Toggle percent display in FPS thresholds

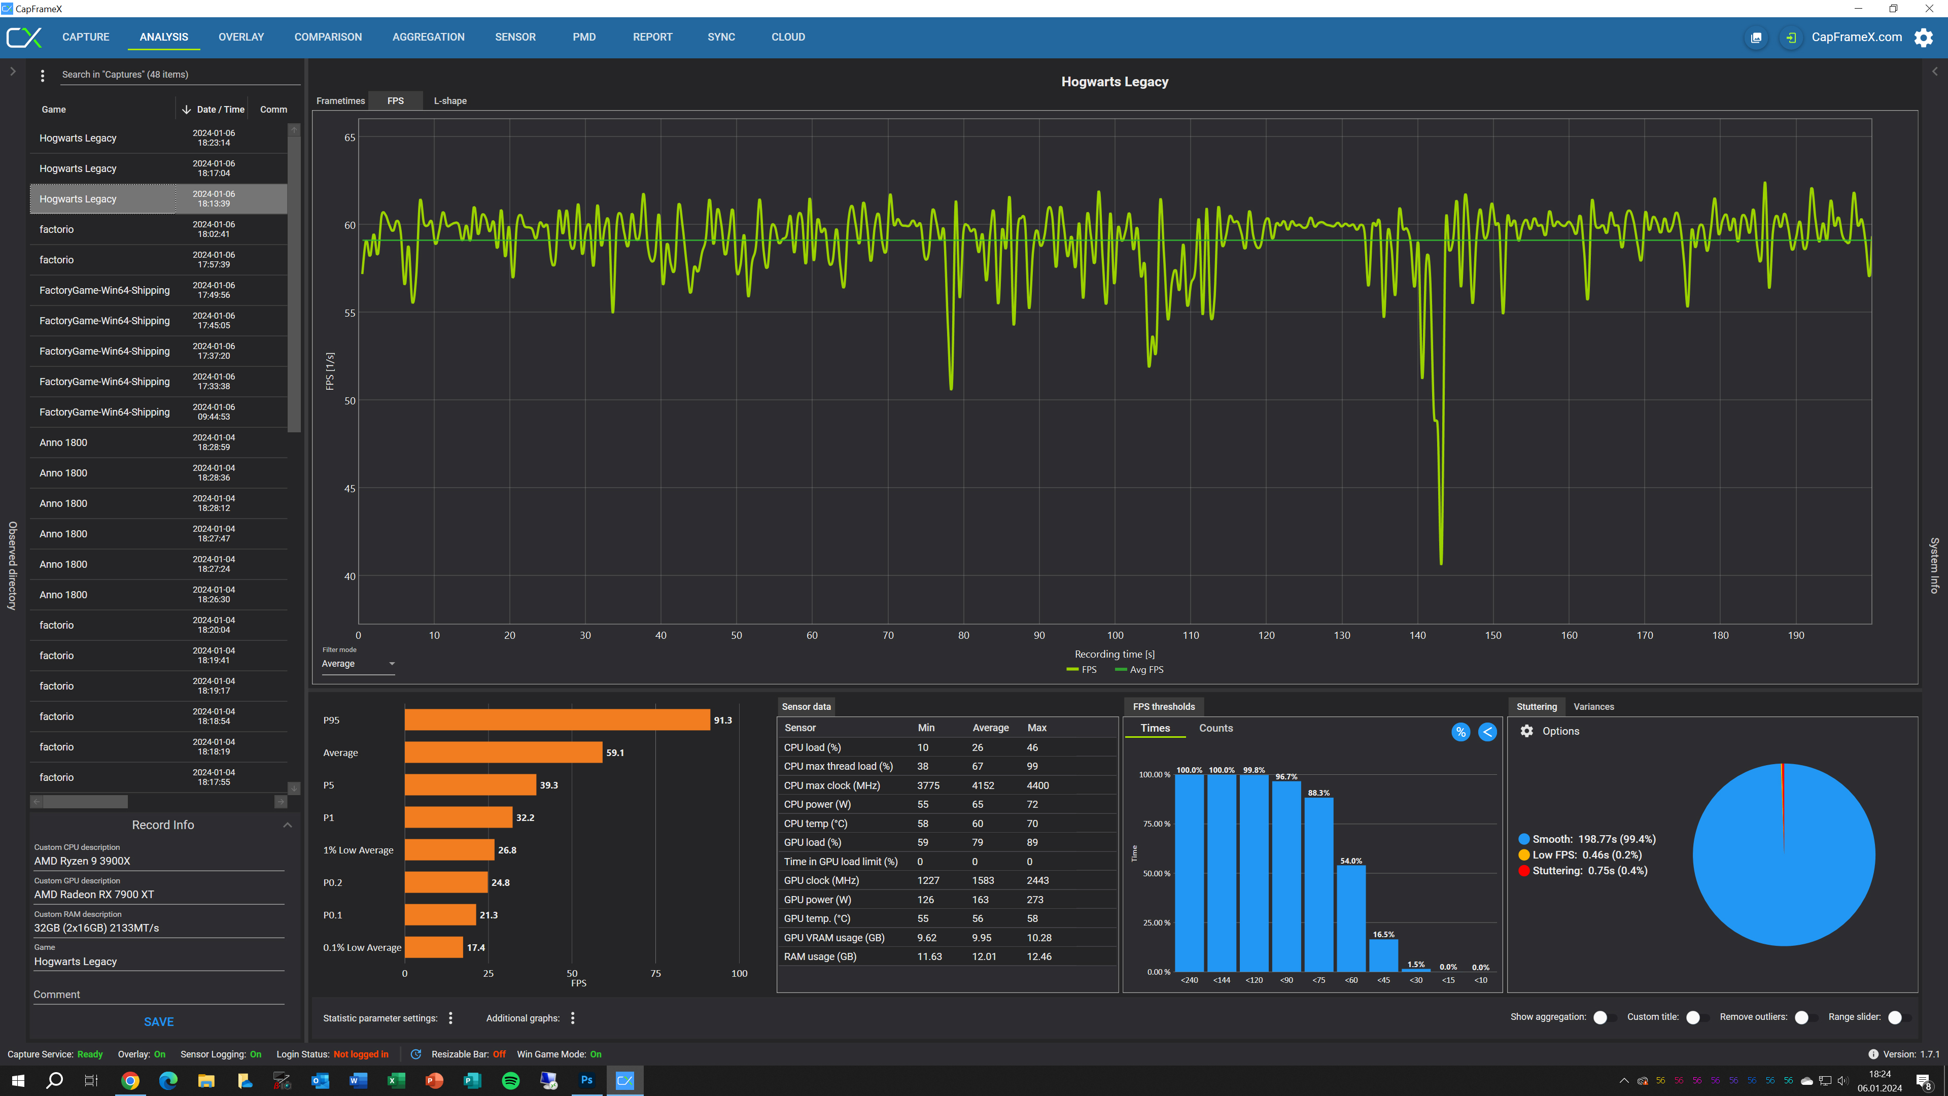pyautogui.click(x=1460, y=731)
